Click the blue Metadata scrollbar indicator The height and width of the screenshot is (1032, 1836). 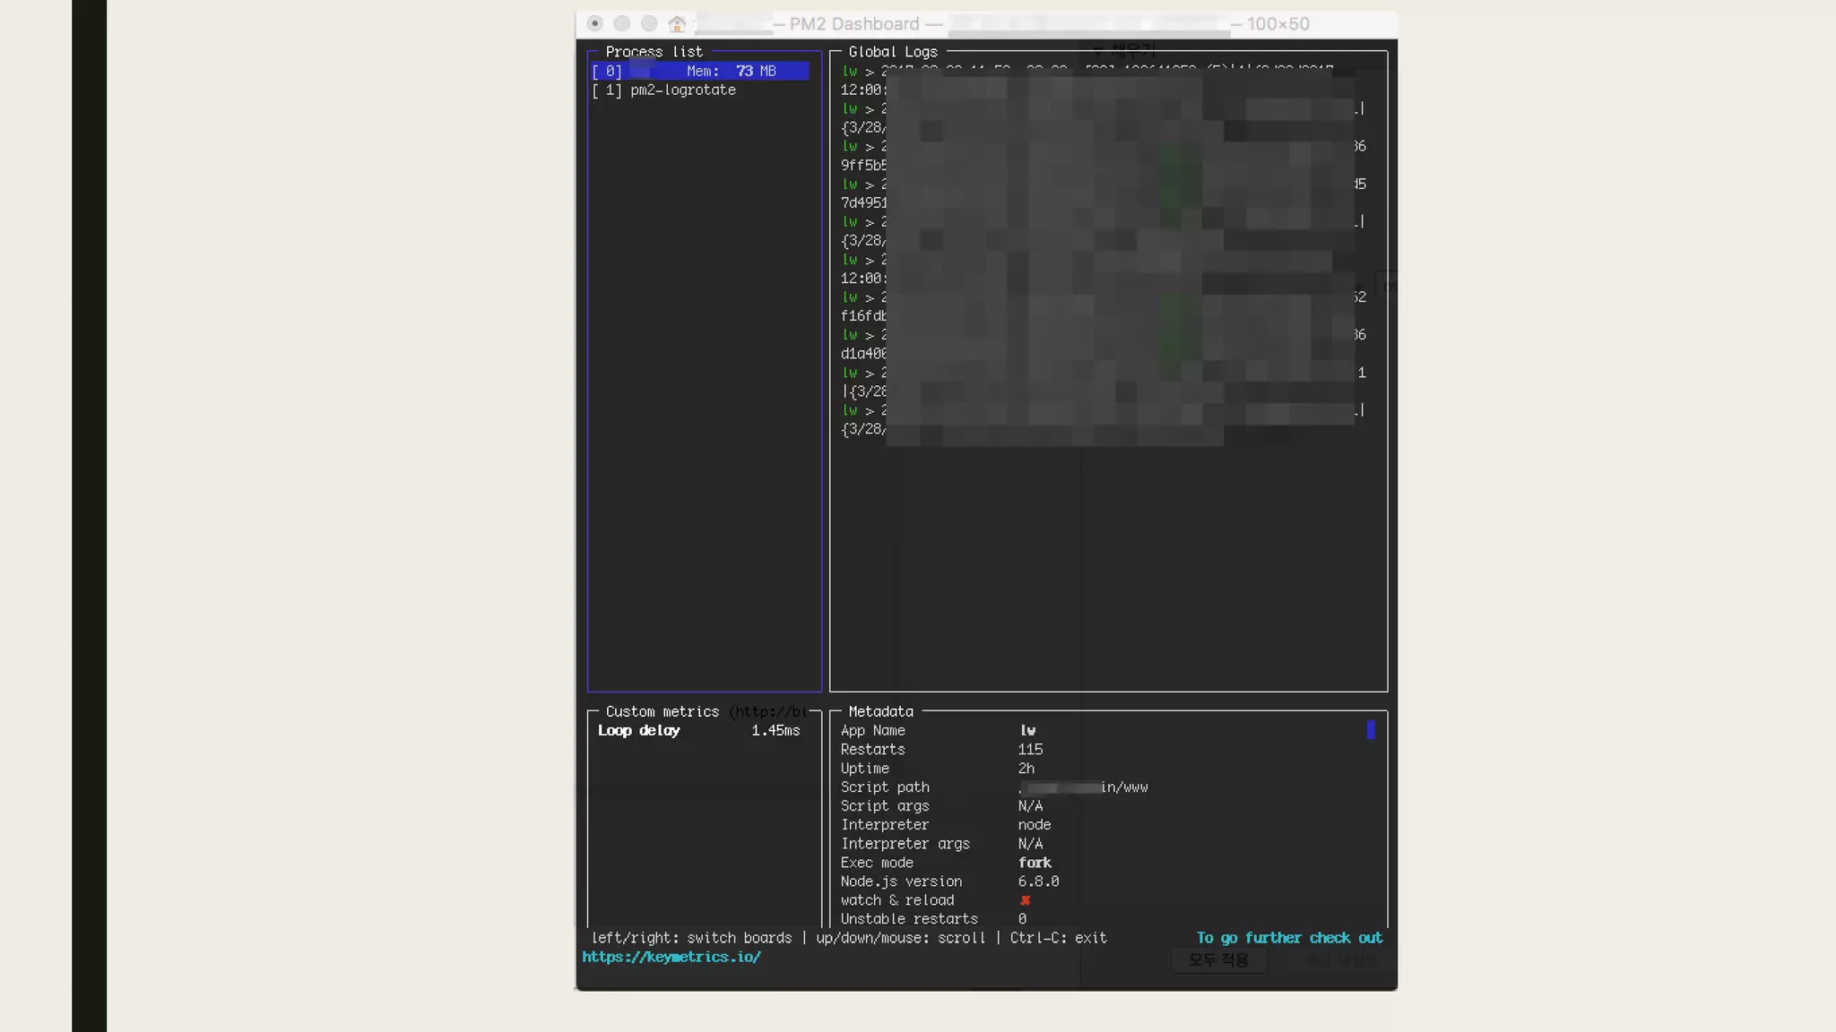click(x=1370, y=730)
